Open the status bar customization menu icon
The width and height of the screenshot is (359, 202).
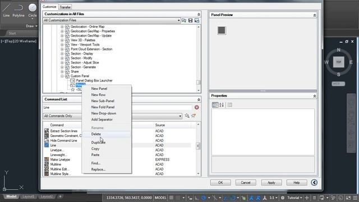pos(355,198)
